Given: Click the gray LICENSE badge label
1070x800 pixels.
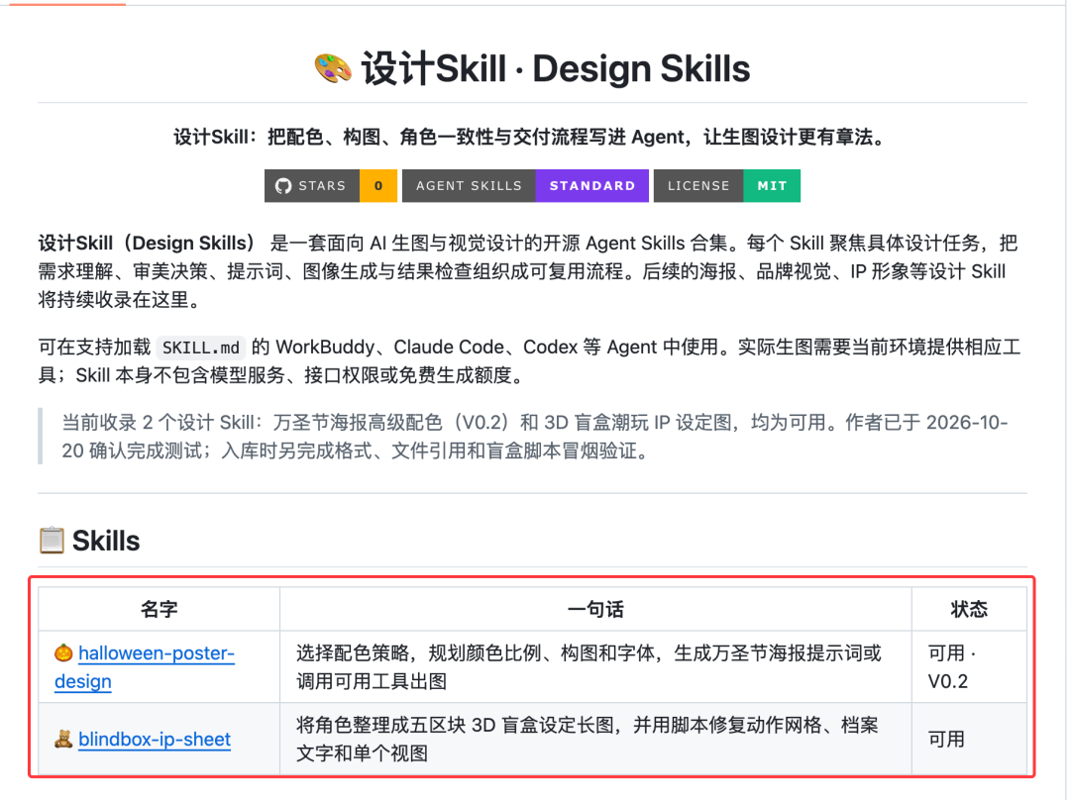Looking at the screenshot, I should pyautogui.click(x=698, y=185).
